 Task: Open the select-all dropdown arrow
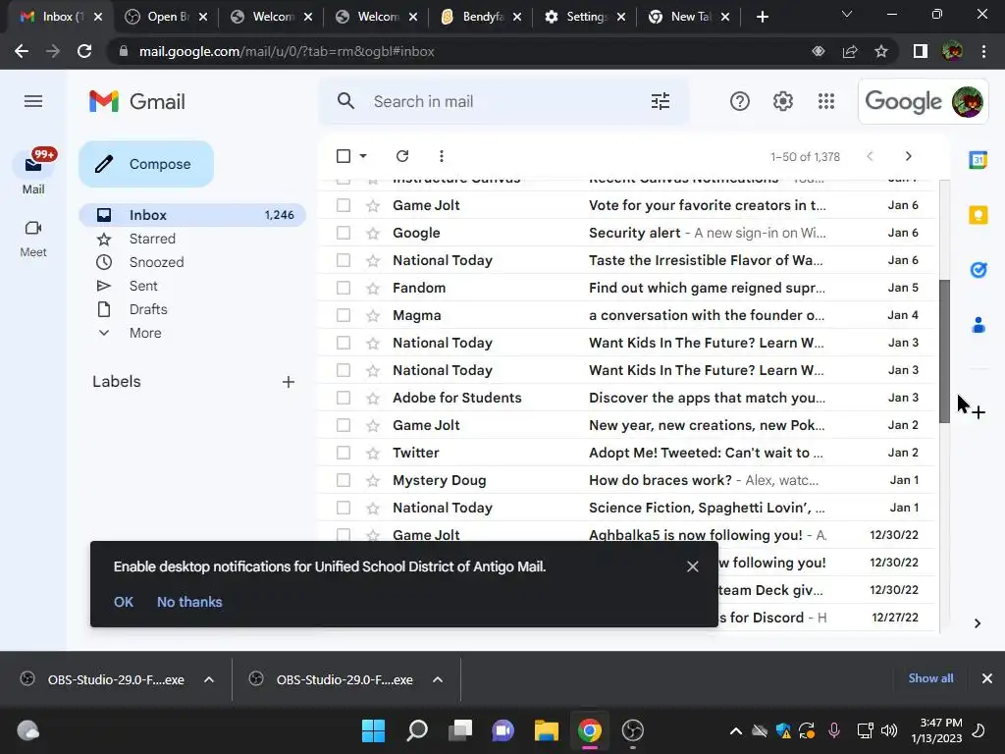(x=363, y=156)
